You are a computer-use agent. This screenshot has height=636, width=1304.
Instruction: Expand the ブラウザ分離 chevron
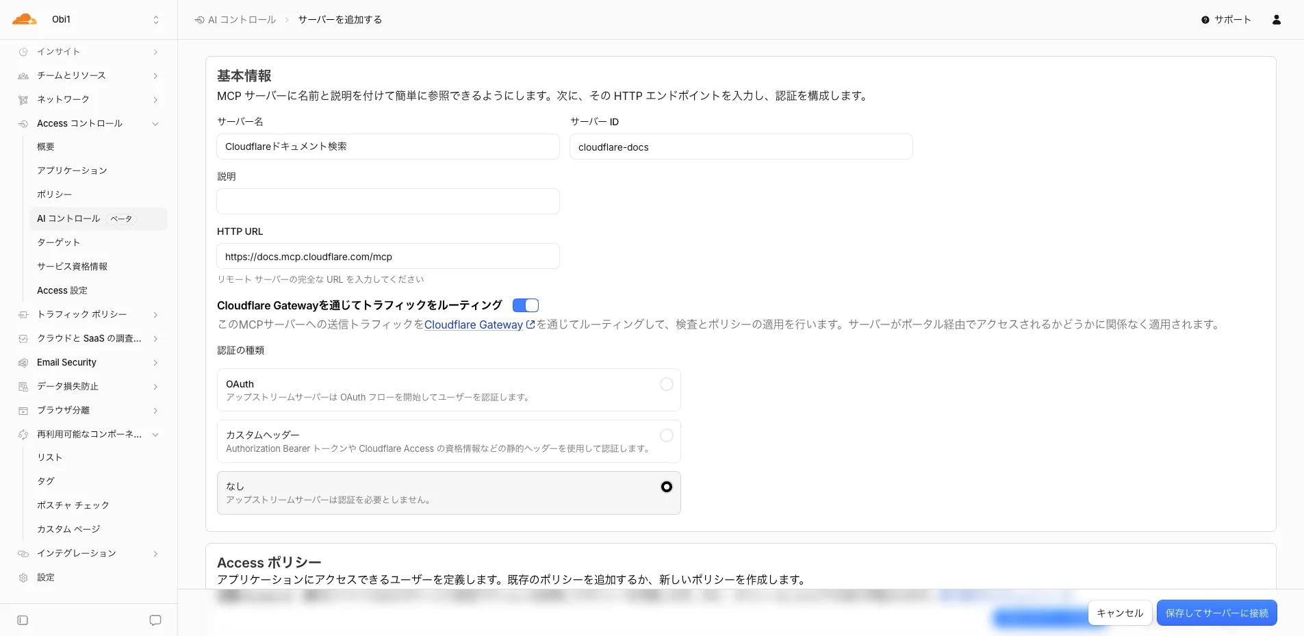click(x=155, y=411)
